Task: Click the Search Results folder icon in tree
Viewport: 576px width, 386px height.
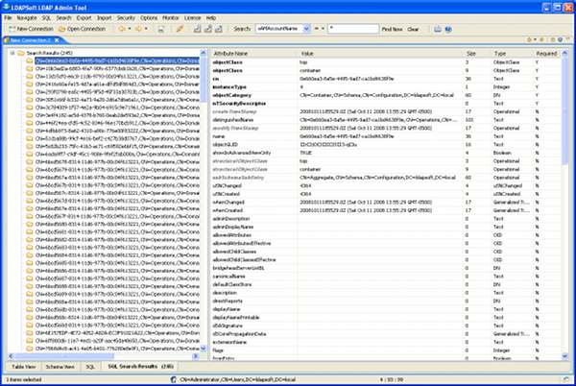Action: click(x=21, y=53)
